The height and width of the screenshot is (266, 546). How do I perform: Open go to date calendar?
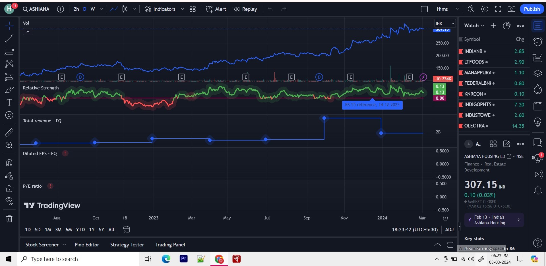coord(126,229)
